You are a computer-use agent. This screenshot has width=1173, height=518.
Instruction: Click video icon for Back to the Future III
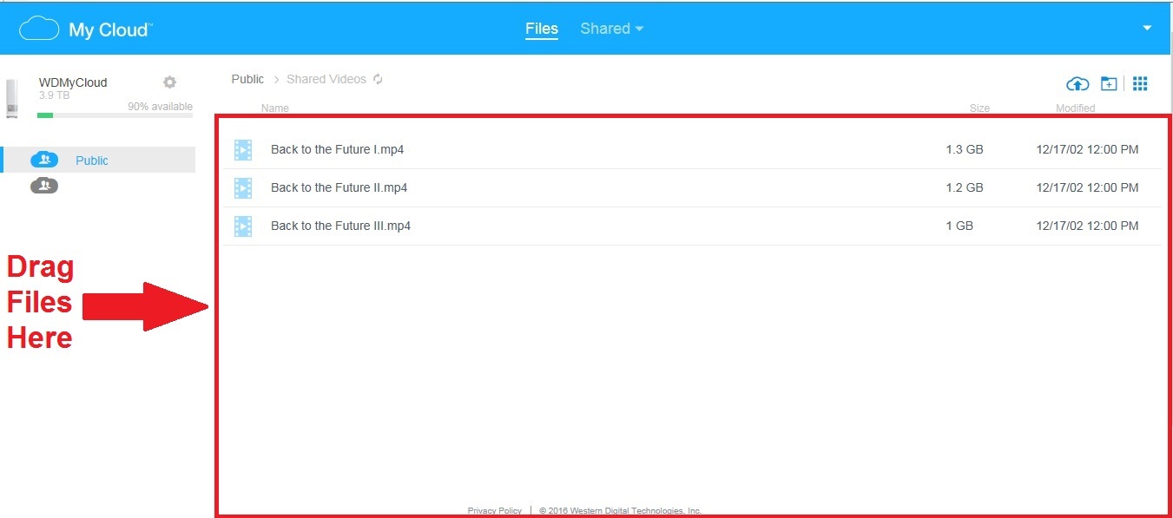point(243,226)
